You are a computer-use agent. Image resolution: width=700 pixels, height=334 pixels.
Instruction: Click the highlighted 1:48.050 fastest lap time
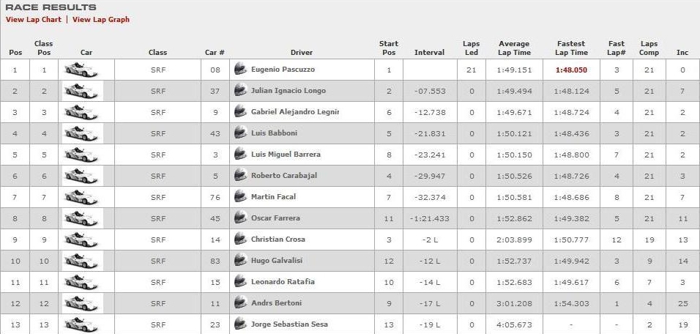(x=571, y=70)
